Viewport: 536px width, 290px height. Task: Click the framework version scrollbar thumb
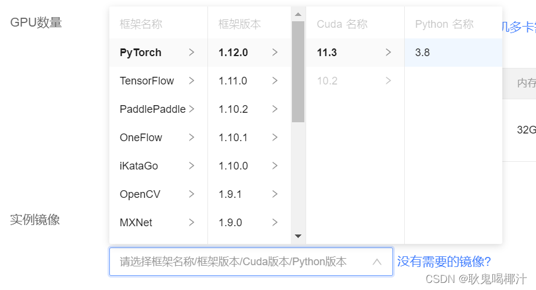[298, 71]
